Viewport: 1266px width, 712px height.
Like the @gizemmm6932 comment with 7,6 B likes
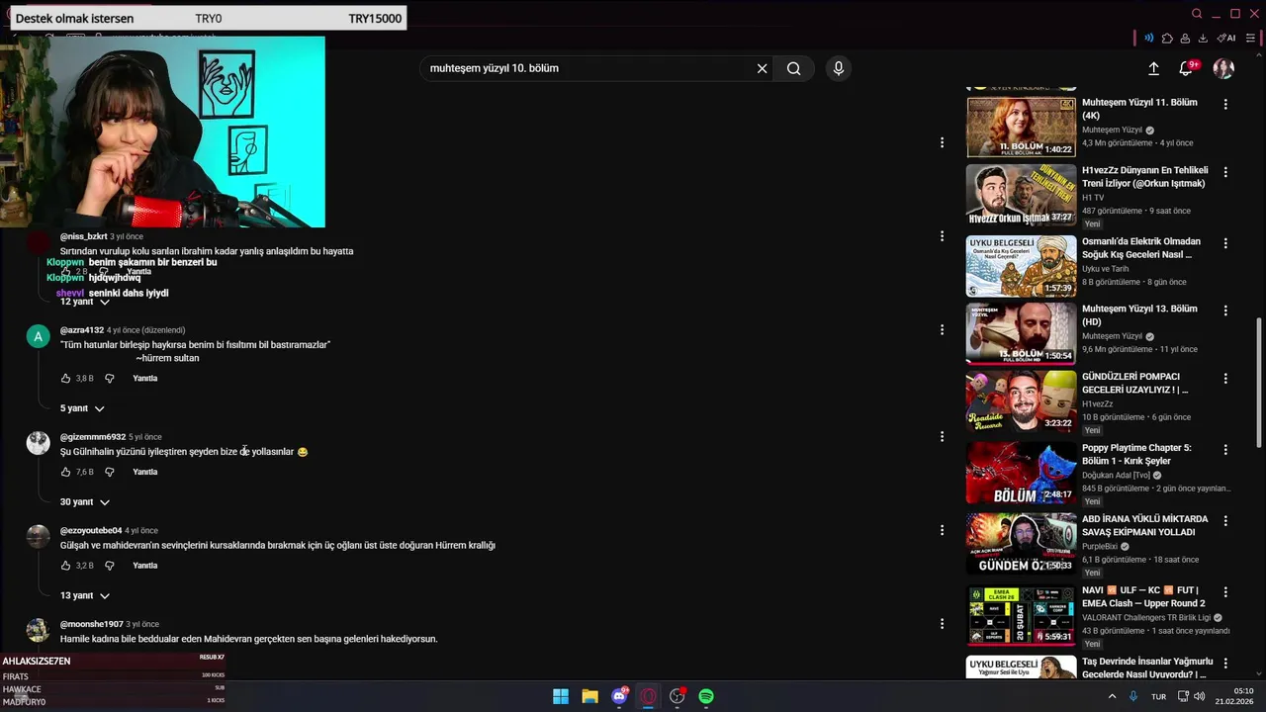point(66,472)
